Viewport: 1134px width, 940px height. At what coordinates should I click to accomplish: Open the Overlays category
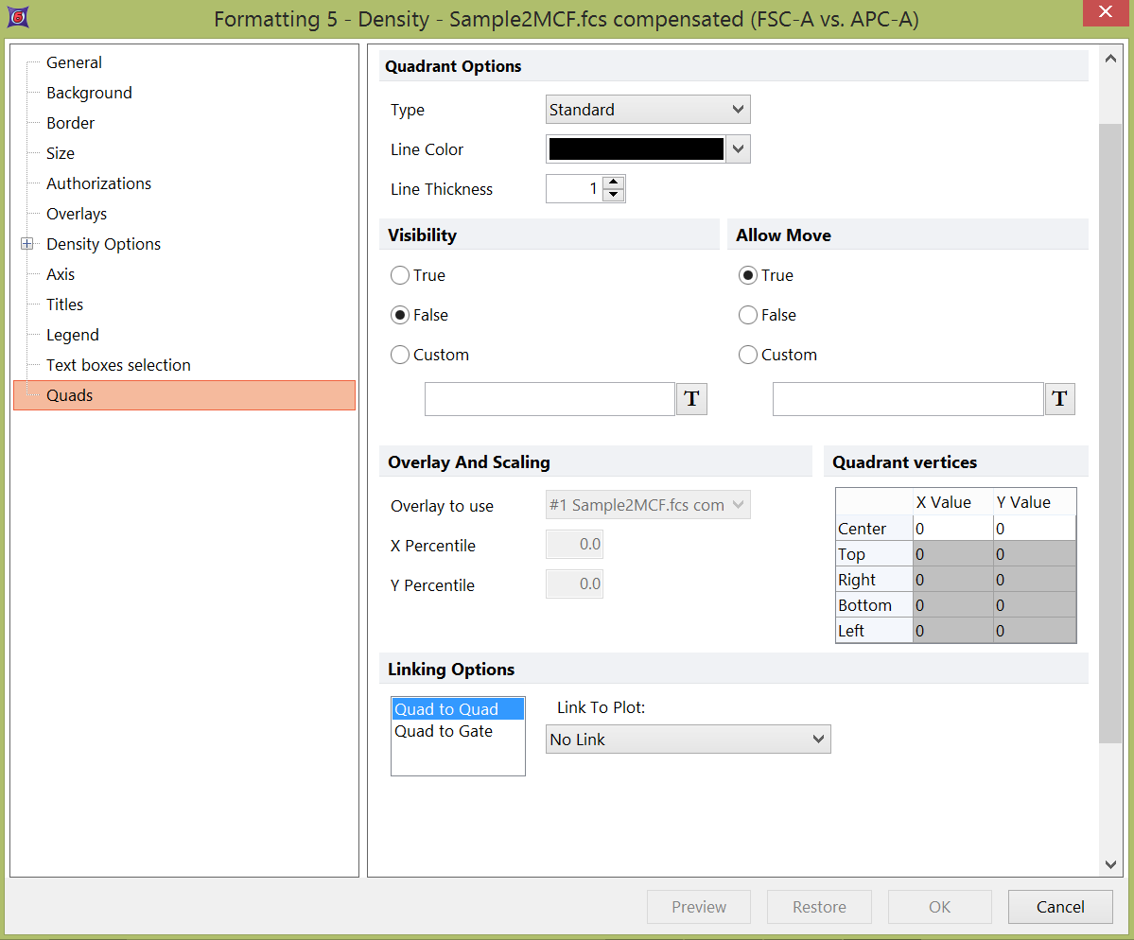(77, 214)
